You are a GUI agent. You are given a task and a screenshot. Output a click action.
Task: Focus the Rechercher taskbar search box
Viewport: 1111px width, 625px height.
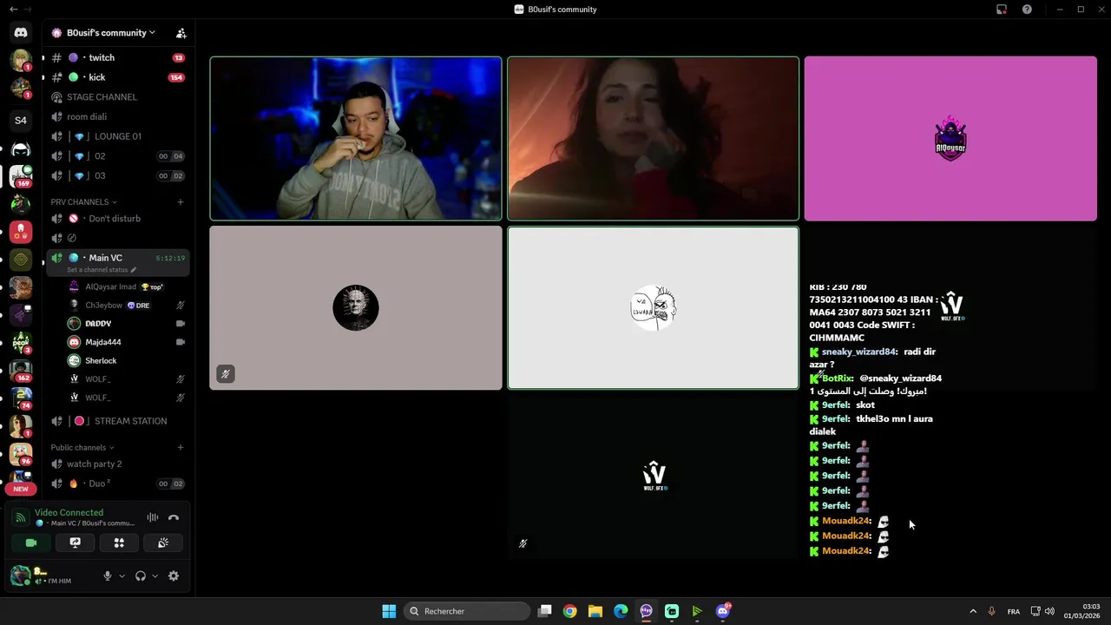point(468,611)
